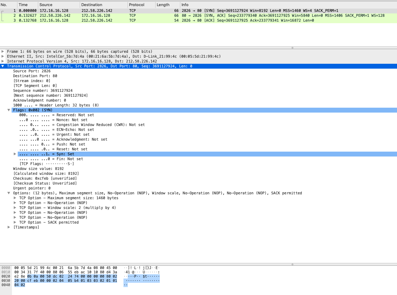397x295 pixels.
Task: Select packet 3 with the ACK info
Action: 198,20
